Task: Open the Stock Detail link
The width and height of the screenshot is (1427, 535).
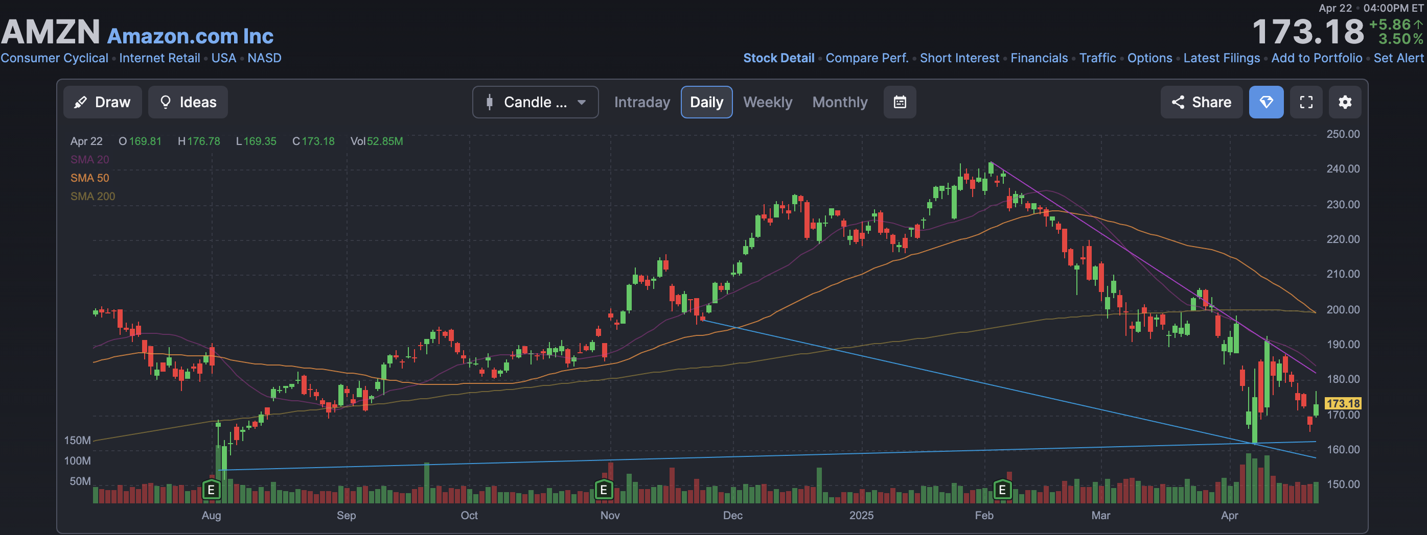Action: [x=778, y=58]
